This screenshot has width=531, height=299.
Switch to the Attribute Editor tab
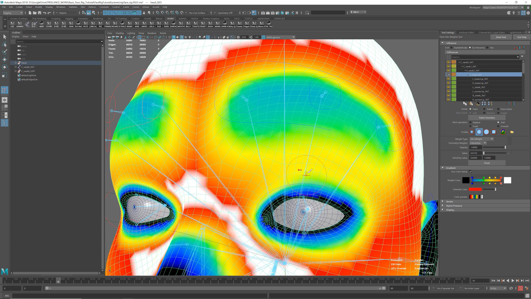pos(467,32)
